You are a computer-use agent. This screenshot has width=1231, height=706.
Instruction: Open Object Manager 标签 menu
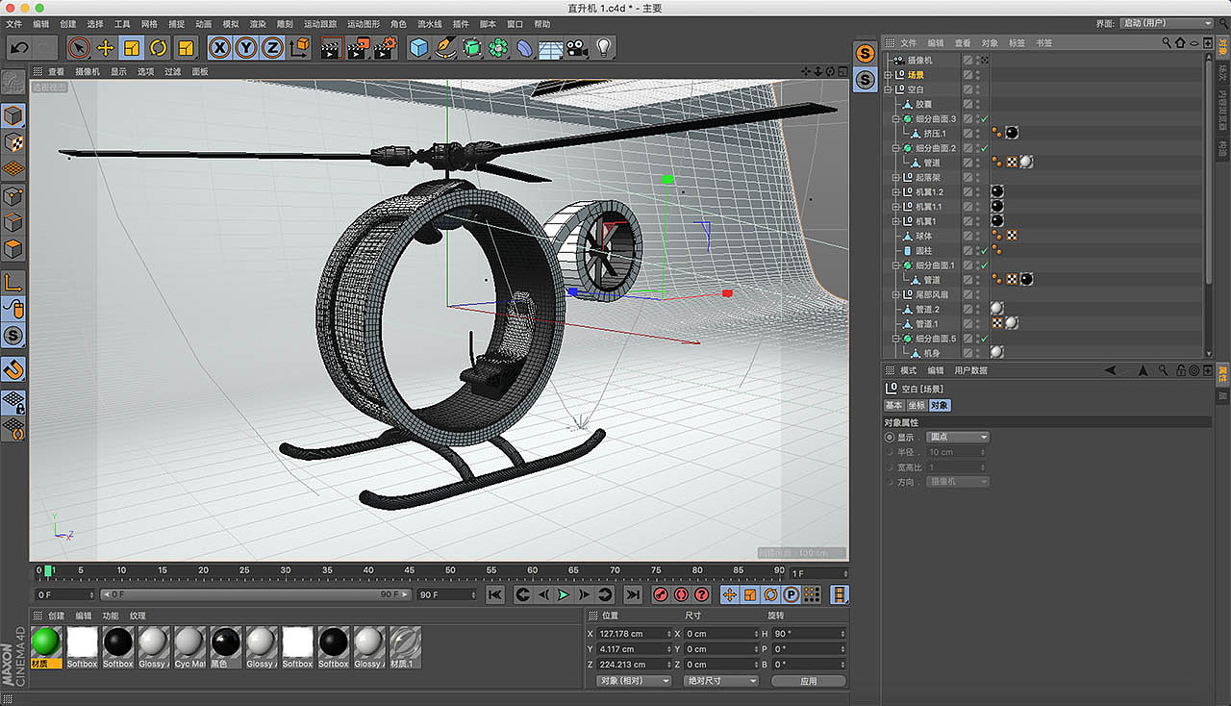(1017, 43)
